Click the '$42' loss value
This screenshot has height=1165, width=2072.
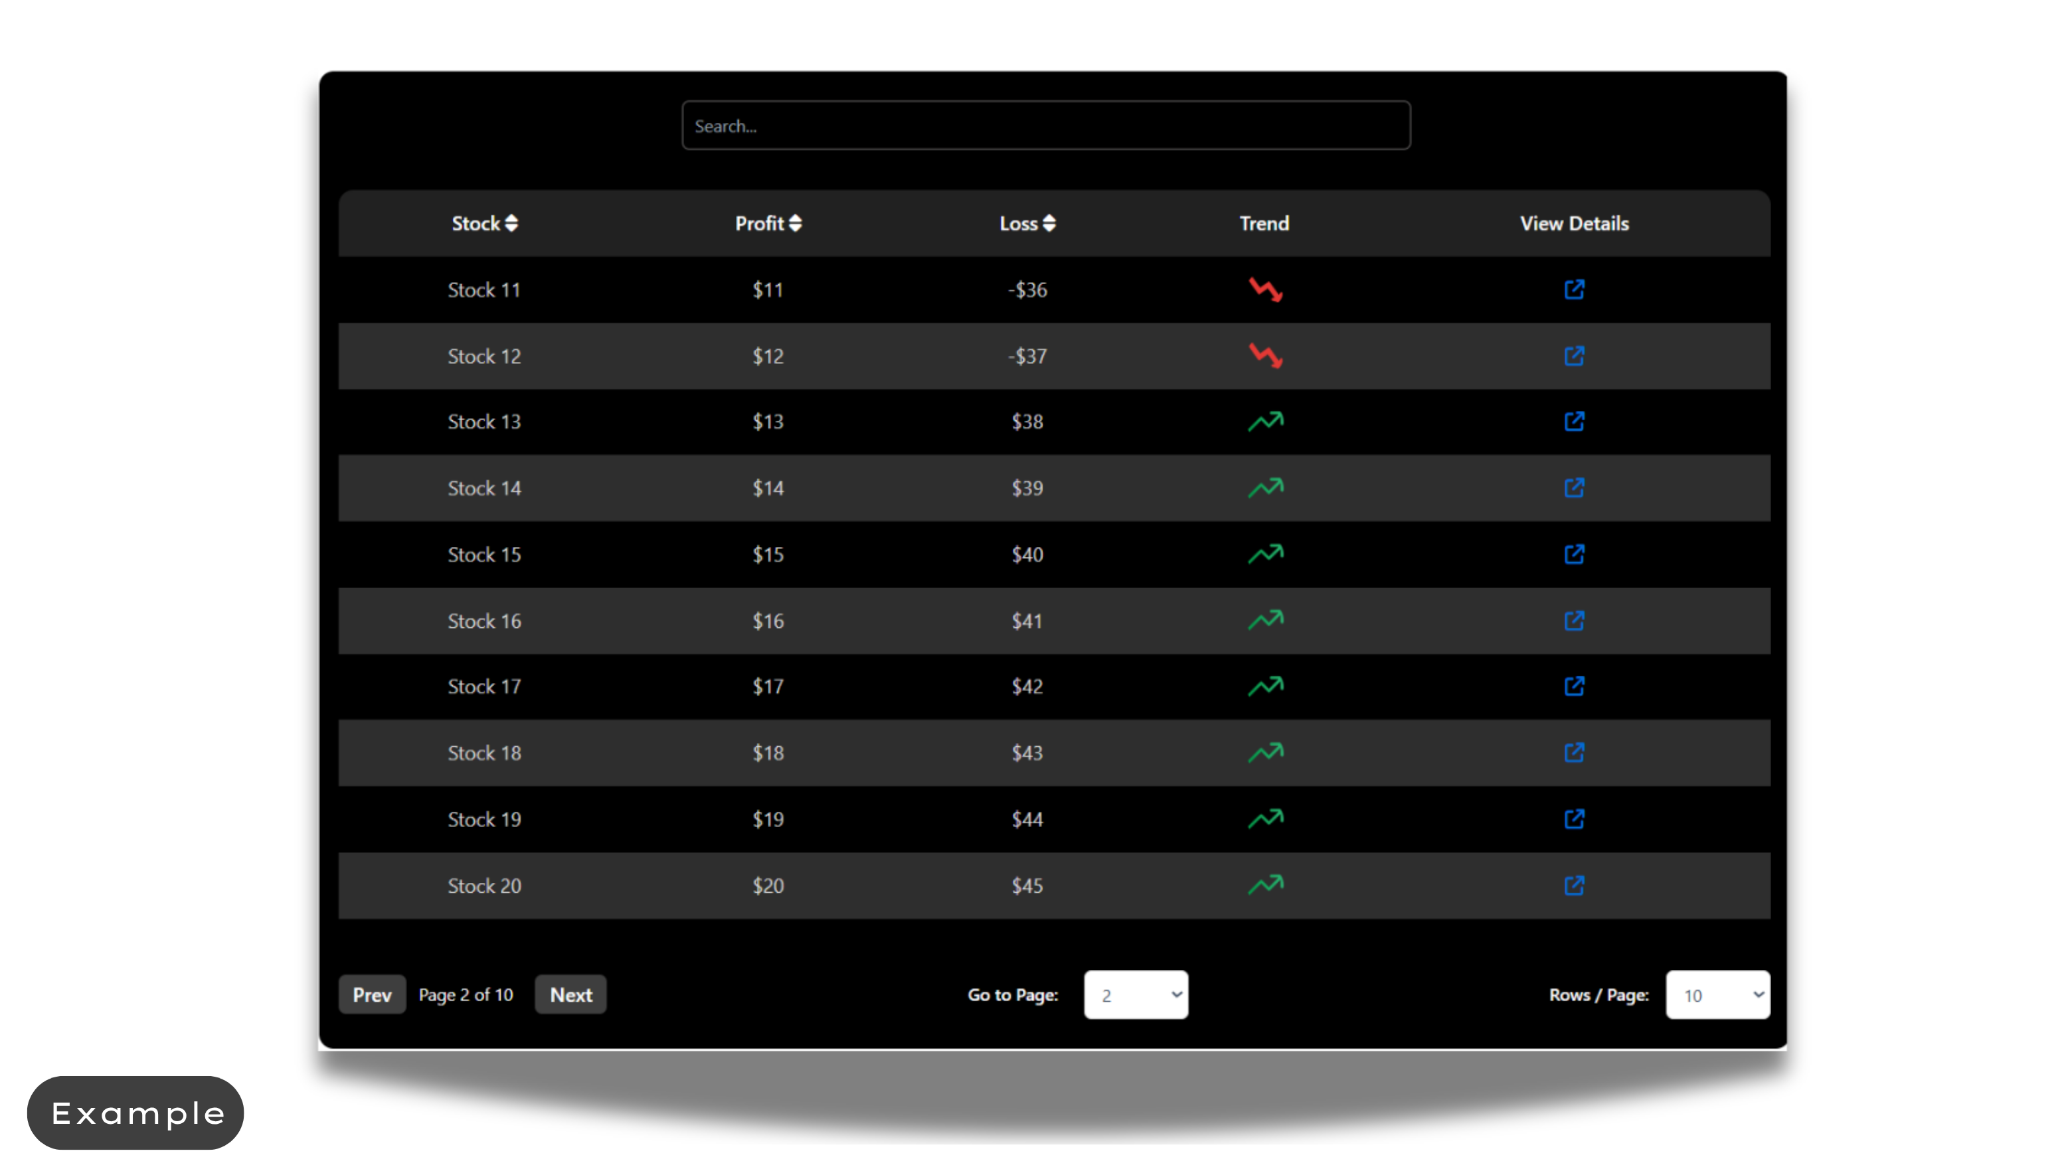pyautogui.click(x=1027, y=686)
